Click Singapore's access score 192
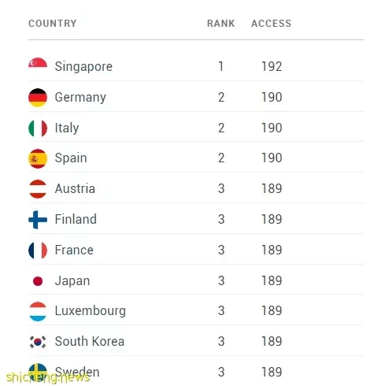The image size is (385, 386). coord(272,66)
